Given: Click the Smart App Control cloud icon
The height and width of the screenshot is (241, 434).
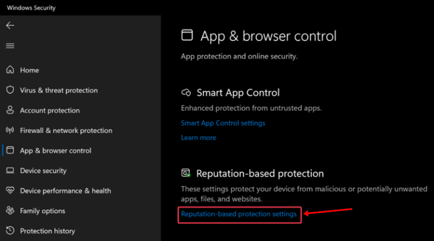Looking at the screenshot, I should pos(186,93).
